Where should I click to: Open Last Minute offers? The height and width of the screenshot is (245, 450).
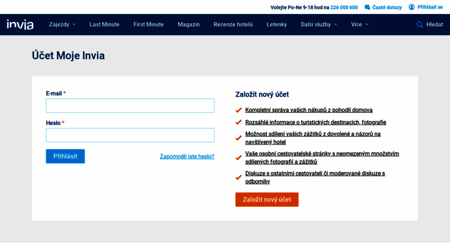pos(104,25)
